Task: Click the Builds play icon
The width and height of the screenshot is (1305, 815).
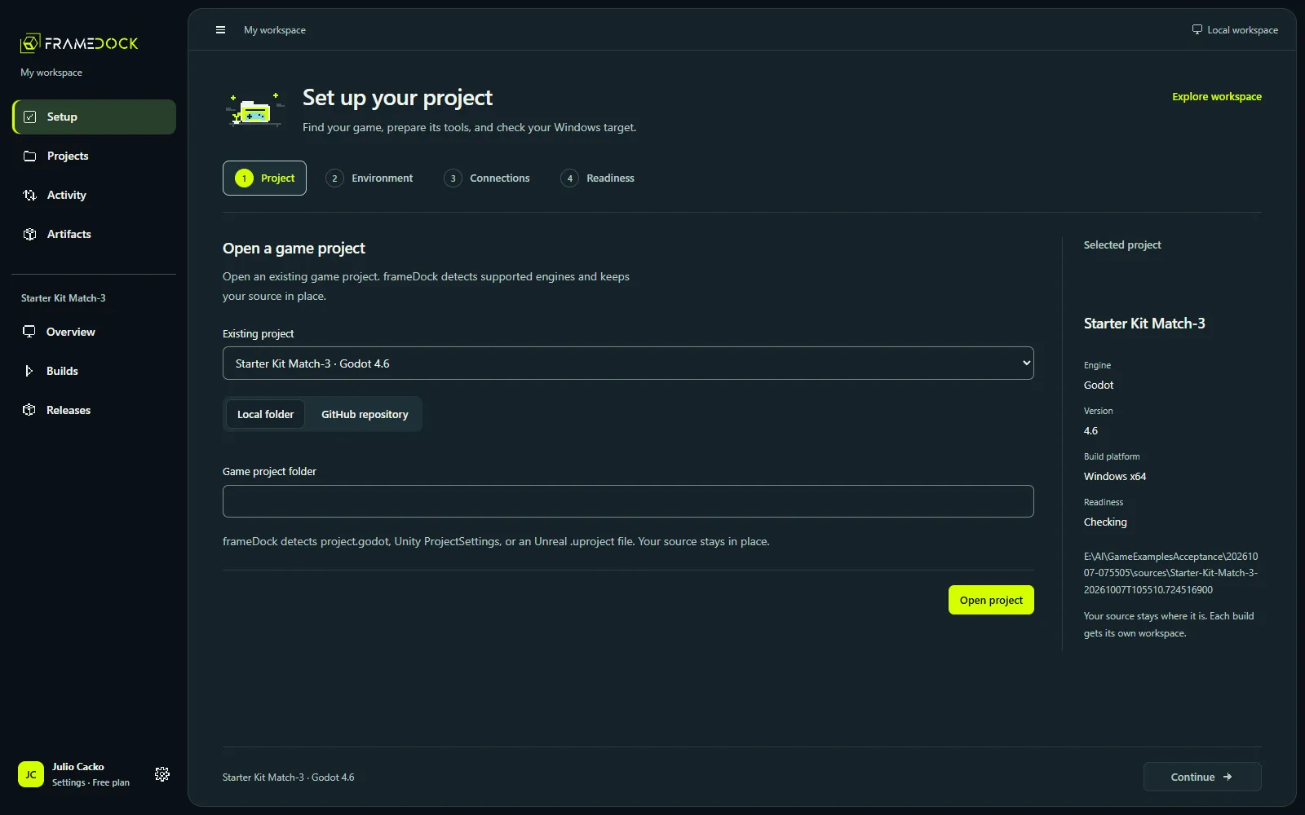Action: click(x=29, y=371)
